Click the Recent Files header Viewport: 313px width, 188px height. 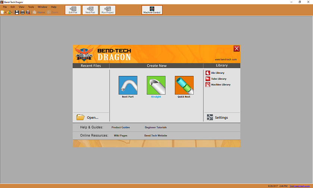(91, 66)
